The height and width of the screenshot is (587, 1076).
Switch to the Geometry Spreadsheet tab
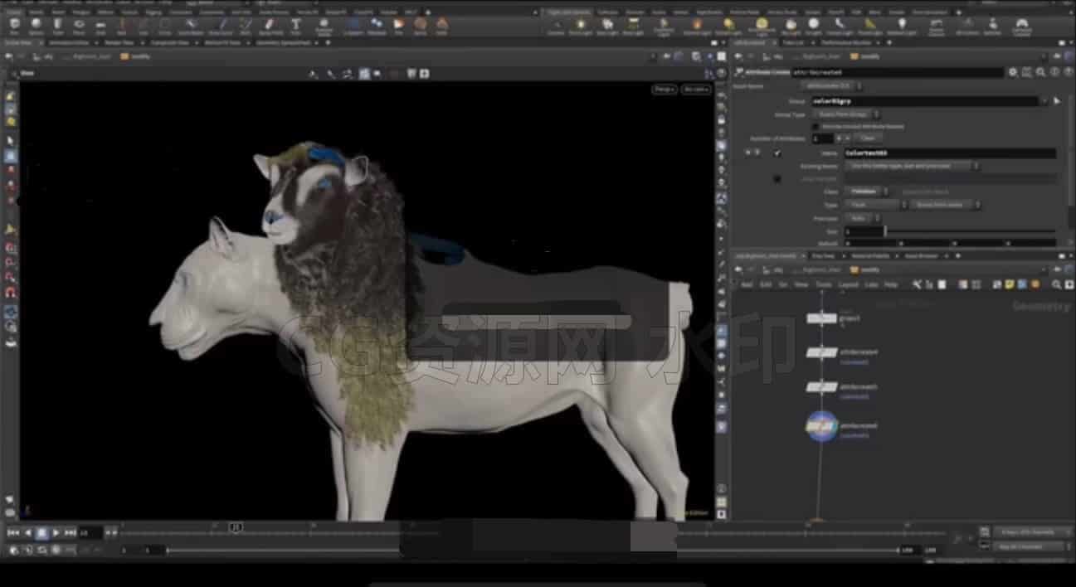[283, 41]
